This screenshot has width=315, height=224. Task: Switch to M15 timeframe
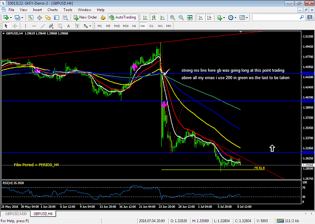point(117,26)
